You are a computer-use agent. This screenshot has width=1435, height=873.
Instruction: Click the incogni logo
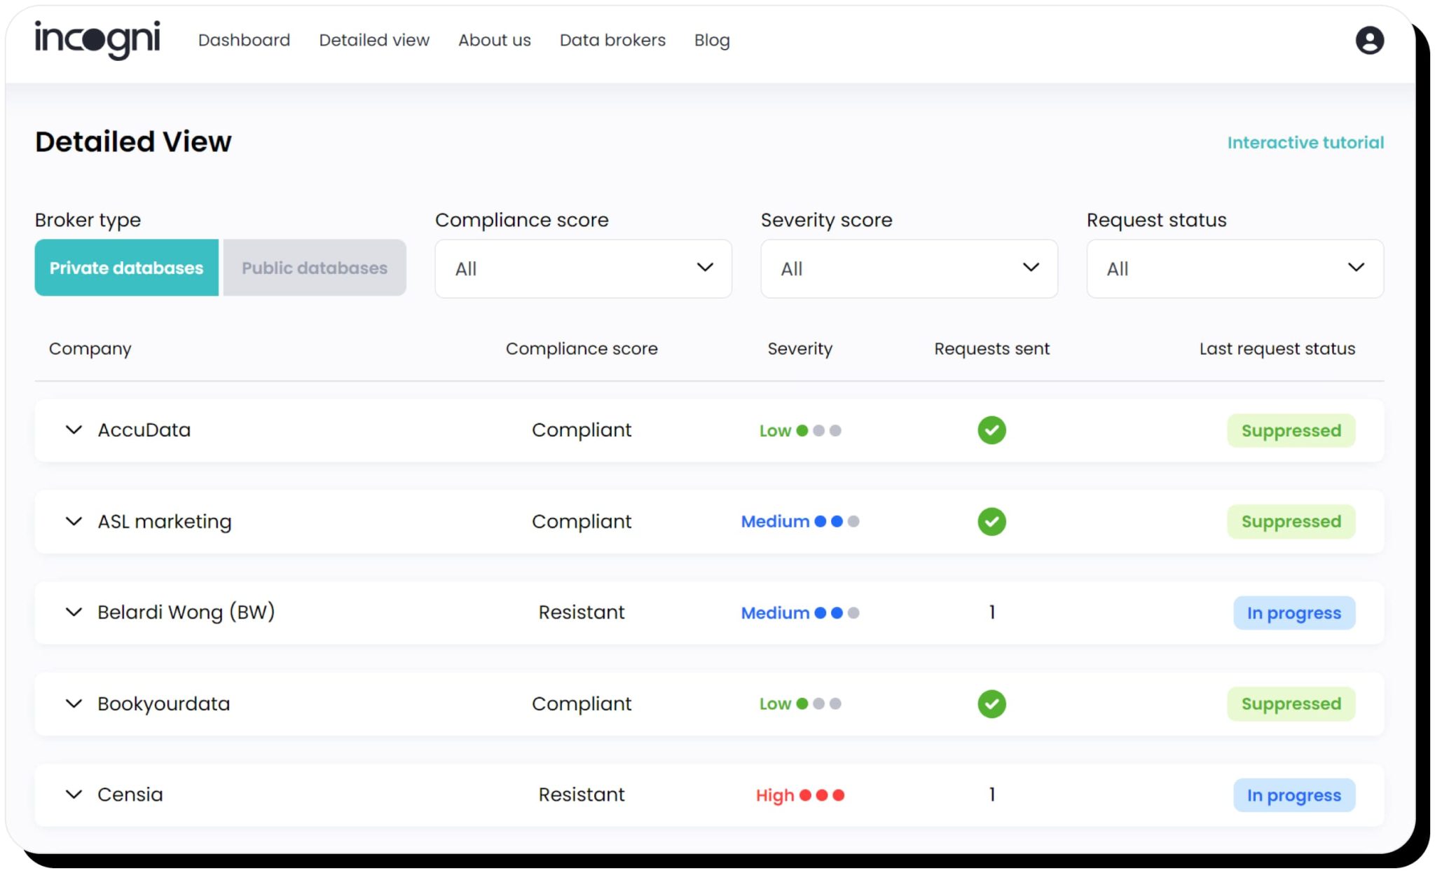pyautogui.click(x=98, y=40)
